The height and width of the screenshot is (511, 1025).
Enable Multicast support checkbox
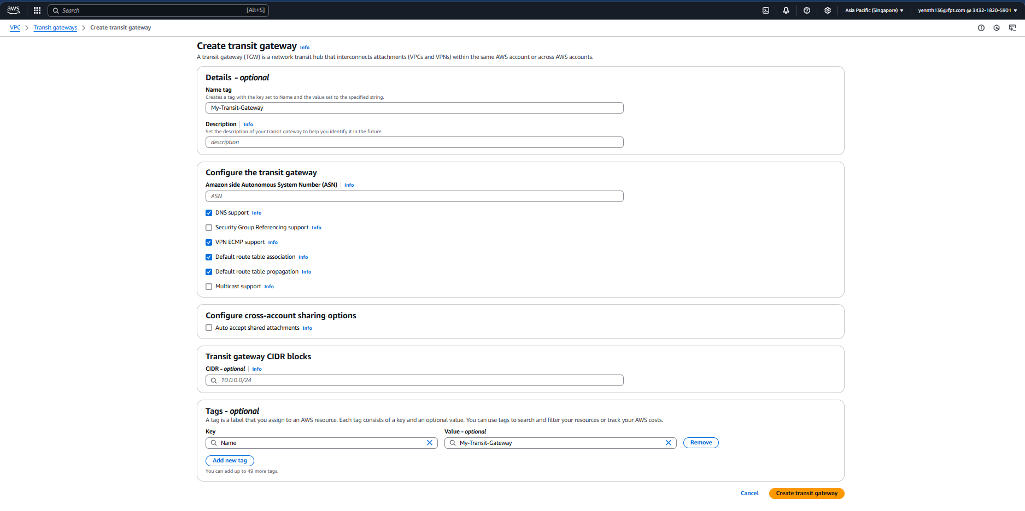coord(209,287)
